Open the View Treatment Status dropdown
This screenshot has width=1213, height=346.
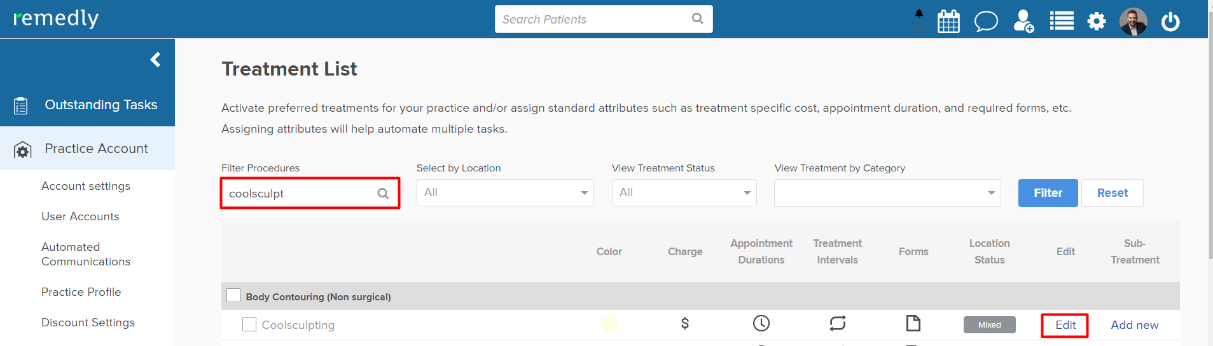(684, 193)
